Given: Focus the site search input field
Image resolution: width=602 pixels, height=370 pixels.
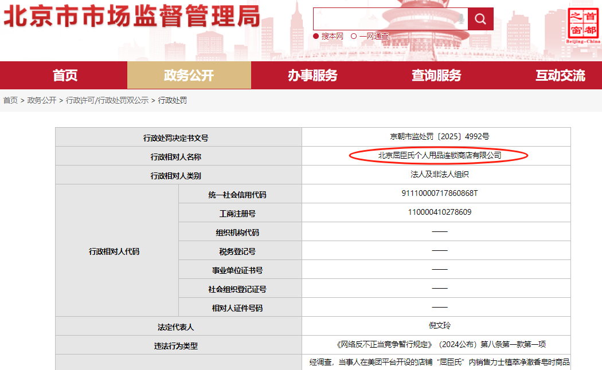Looking at the screenshot, I should coord(390,19).
